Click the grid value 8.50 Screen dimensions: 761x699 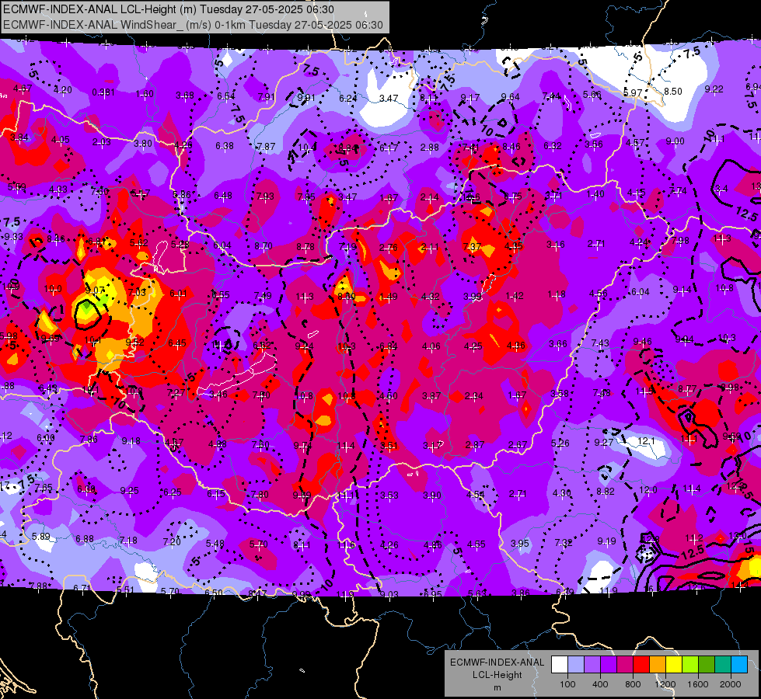[x=673, y=91]
